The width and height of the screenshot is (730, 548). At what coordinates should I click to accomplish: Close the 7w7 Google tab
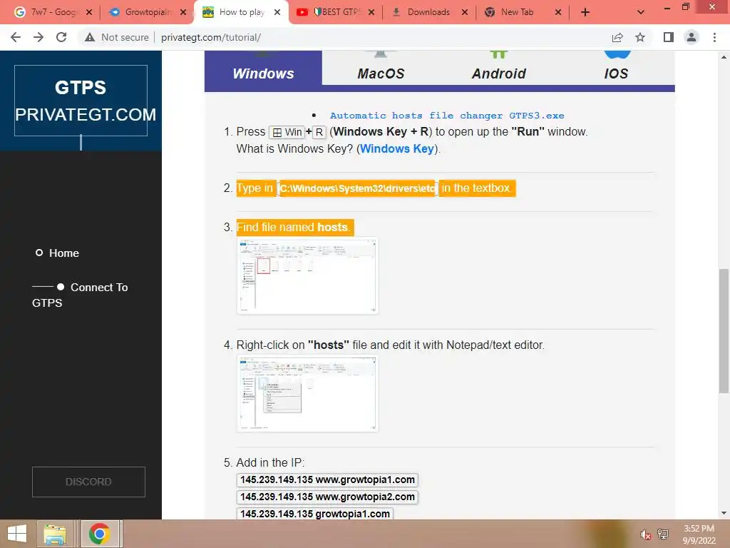click(x=89, y=12)
